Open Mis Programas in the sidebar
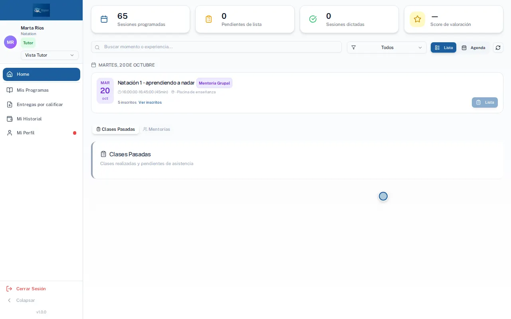This screenshot has width=511, height=319. click(x=42, y=90)
